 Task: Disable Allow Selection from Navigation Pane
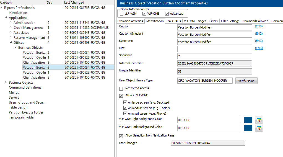[x=121, y=136]
